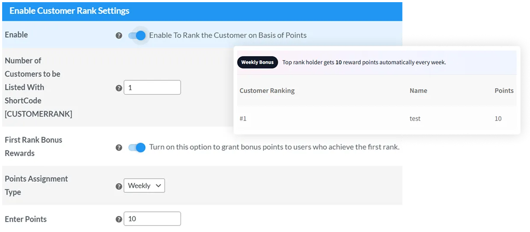Click the Enable Customer Rank Settings header

[x=70, y=11]
